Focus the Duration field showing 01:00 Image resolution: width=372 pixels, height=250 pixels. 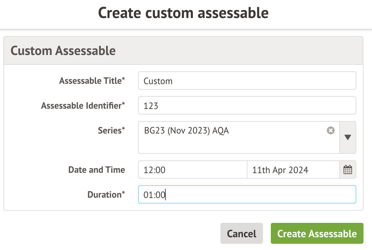tap(247, 195)
